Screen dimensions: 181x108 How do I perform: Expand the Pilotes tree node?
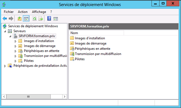coord(16,61)
